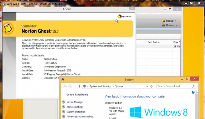Expand the address bar history dropdown
205x119 pixels.
147,86
